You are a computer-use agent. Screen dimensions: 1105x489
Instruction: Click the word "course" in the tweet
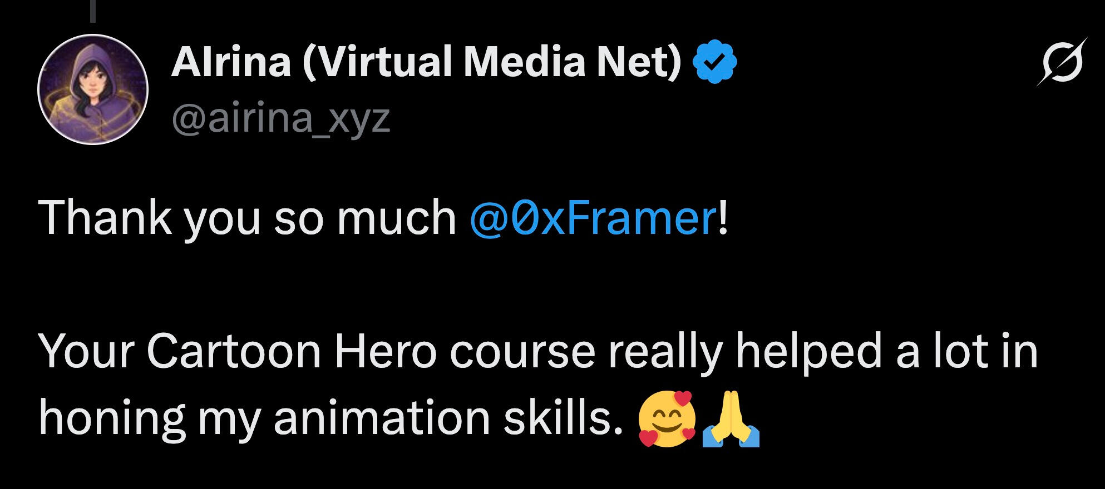[x=522, y=352]
